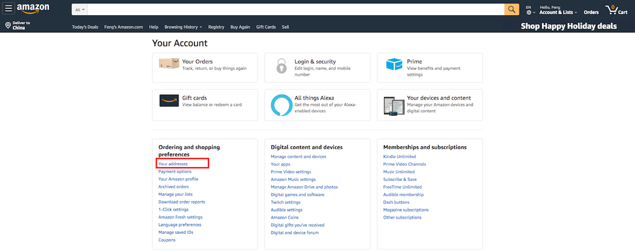Open the Prime card title
The image size is (635, 252).
tap(414, 61)
